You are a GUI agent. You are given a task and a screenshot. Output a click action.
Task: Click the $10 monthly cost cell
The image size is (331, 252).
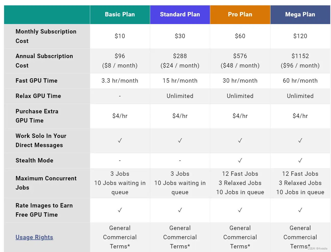(120, 36)
